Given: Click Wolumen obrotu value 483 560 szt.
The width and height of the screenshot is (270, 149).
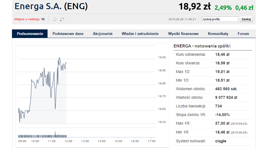Looking at the screenshot, I should pos(226,89).
